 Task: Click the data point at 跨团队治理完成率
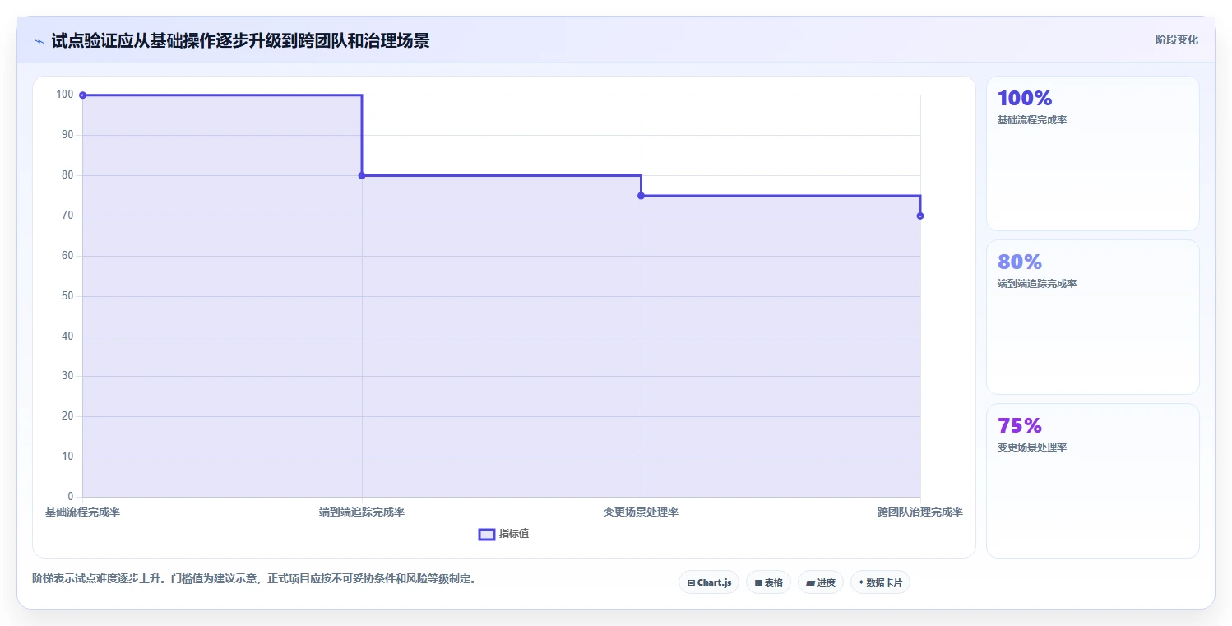point(920,216)
